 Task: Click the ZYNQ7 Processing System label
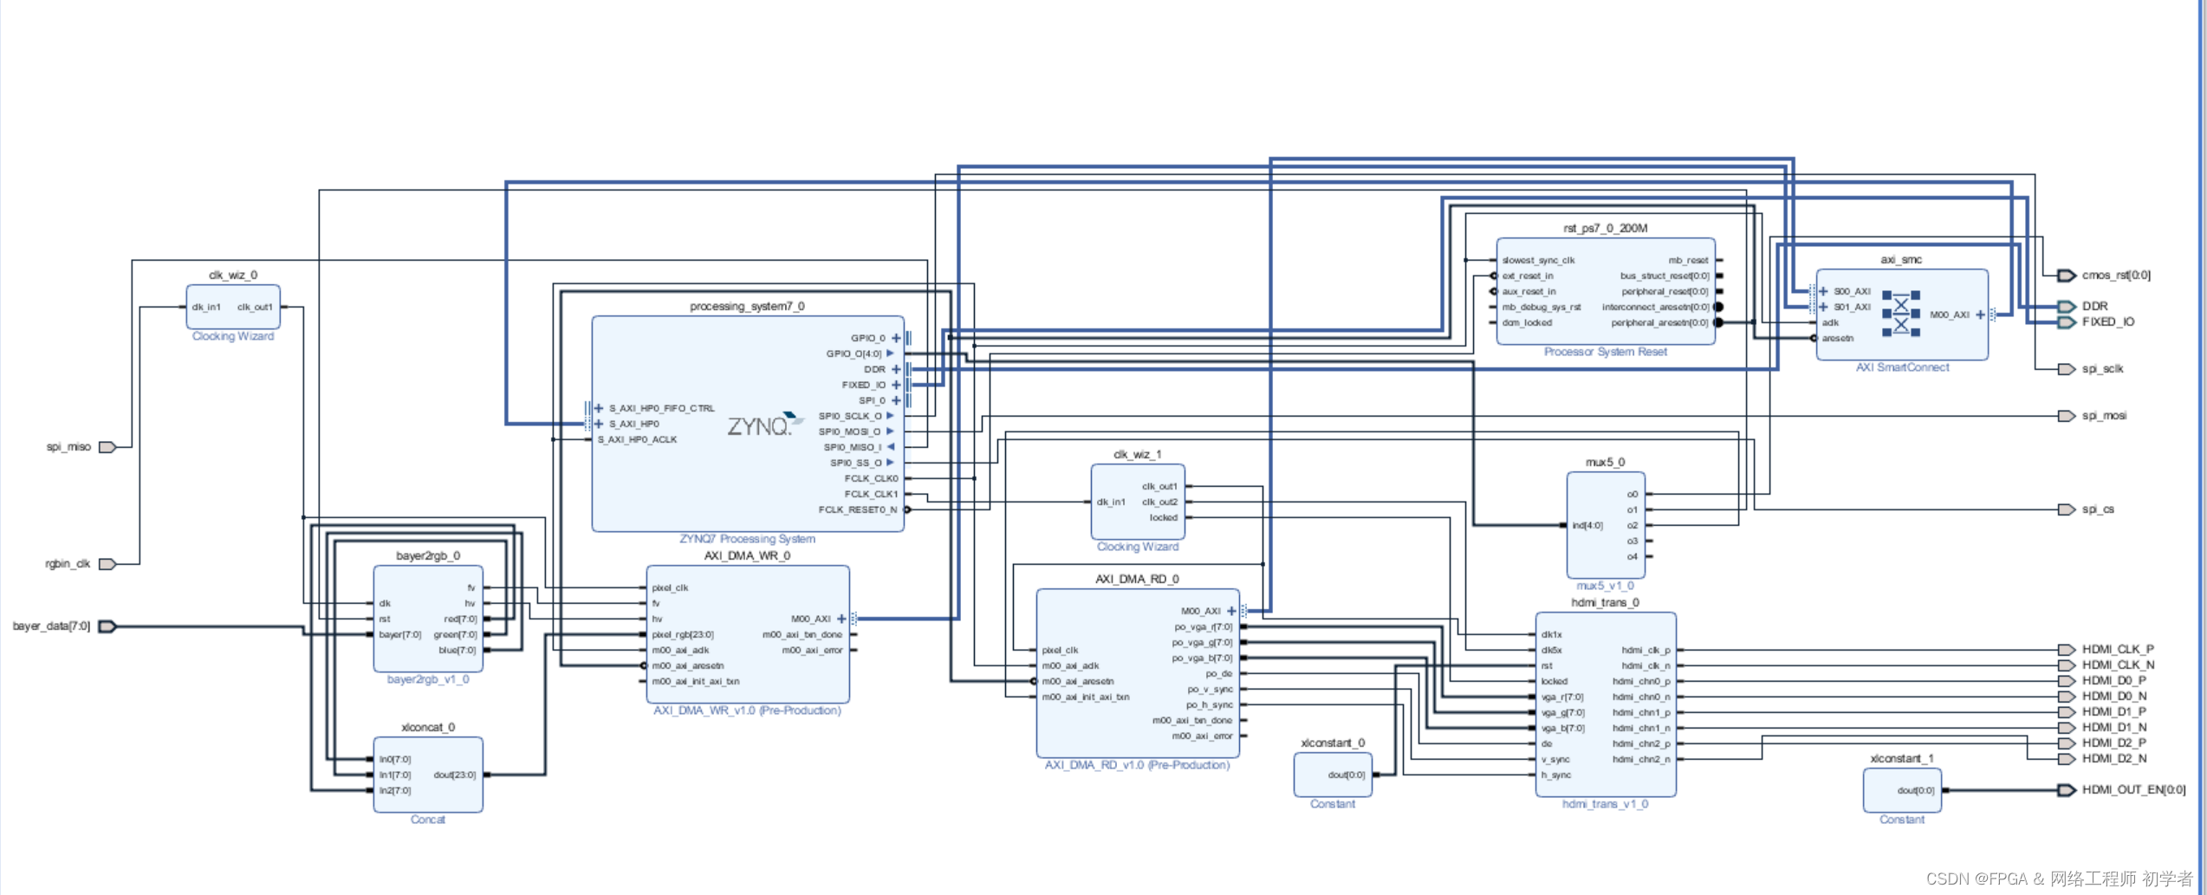tap(747, 539)
